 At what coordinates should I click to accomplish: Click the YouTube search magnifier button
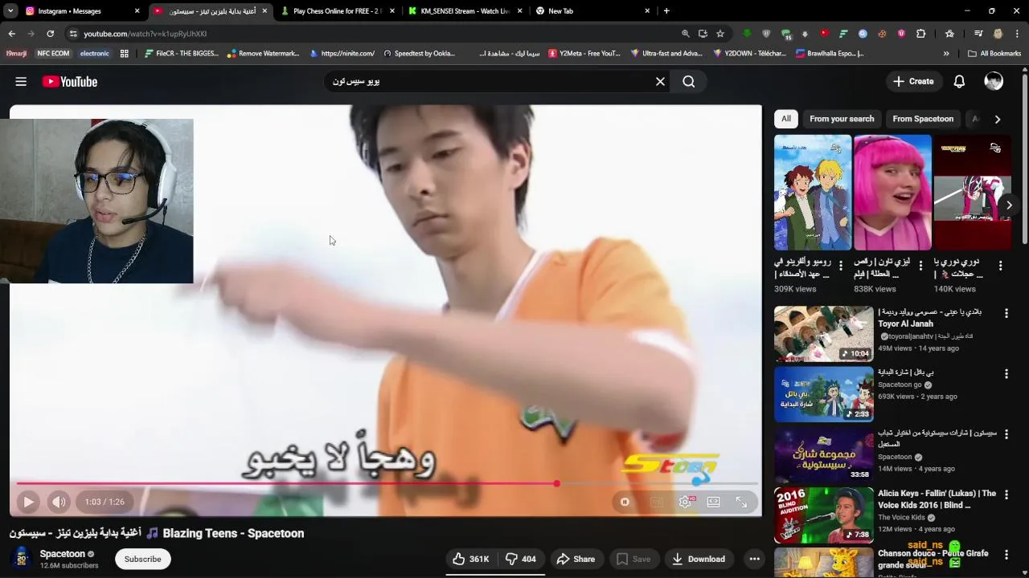coord(689,81)
